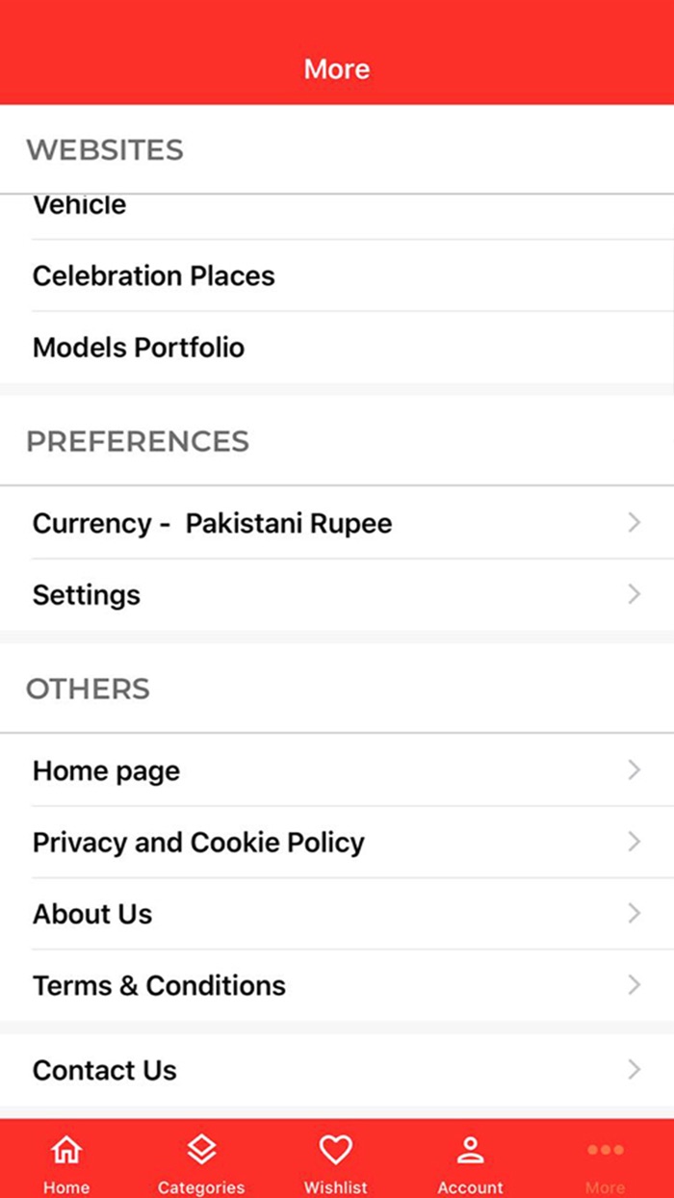Open Celebration Places website
This screenshot has height=1198, width=674.
(x=154, y=275)
